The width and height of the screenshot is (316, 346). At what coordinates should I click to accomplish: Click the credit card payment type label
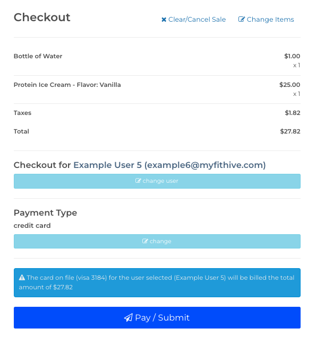pos(32,226)
